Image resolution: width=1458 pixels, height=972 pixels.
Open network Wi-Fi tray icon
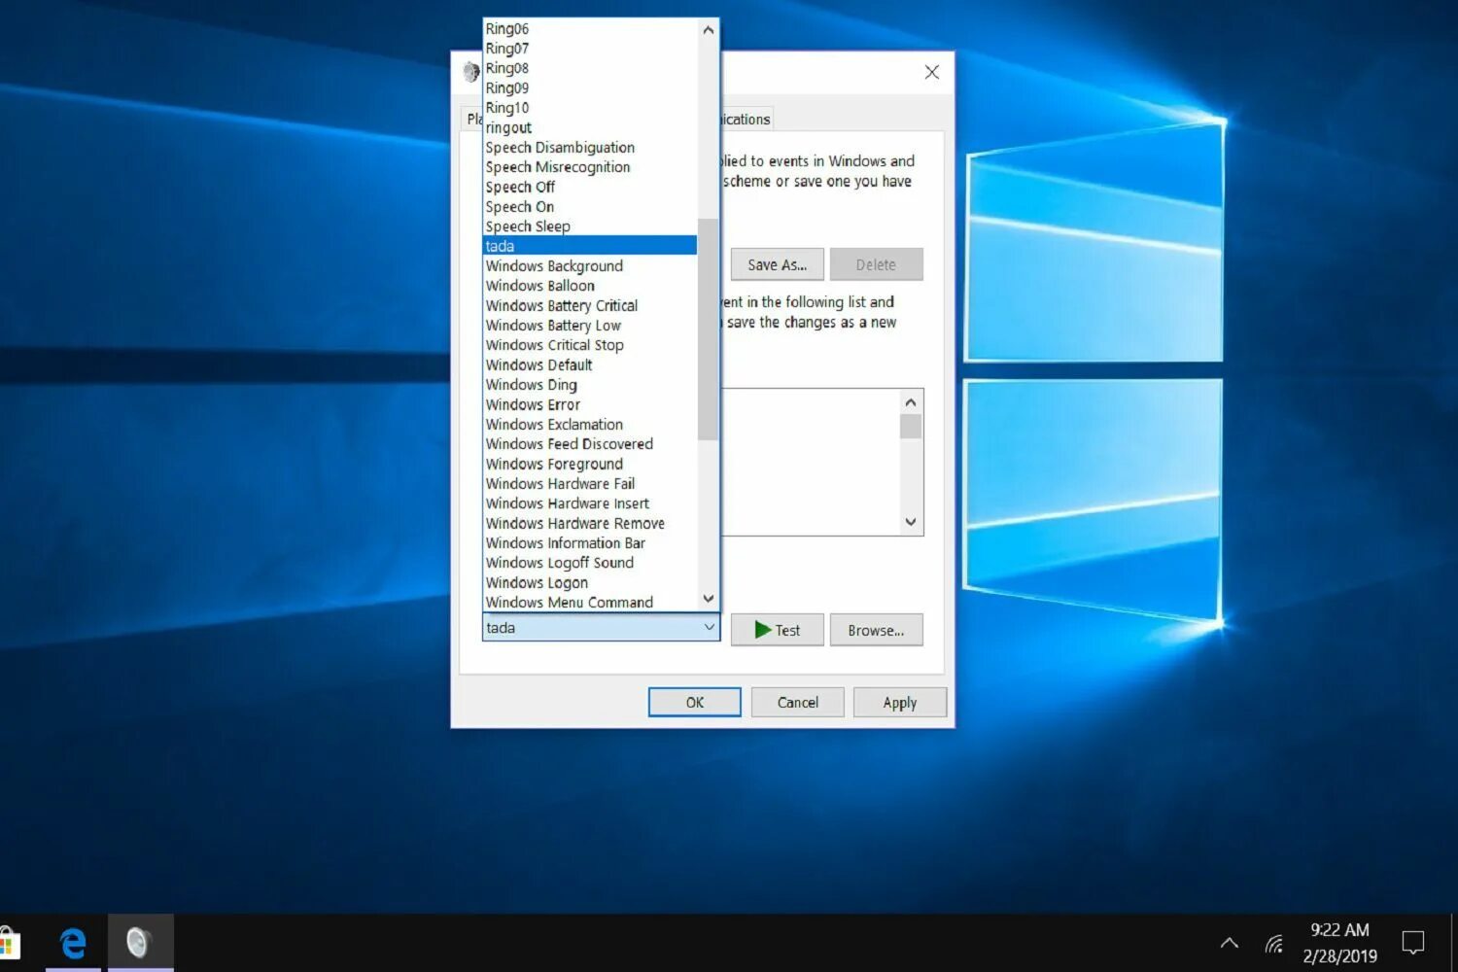pyautogui.click(x=1274, y=943)
